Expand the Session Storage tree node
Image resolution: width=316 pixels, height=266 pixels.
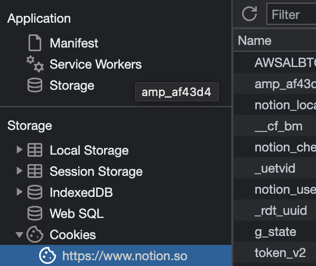tap(20, 171)
